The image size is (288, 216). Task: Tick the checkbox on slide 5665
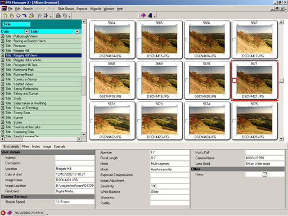[139, 40]
